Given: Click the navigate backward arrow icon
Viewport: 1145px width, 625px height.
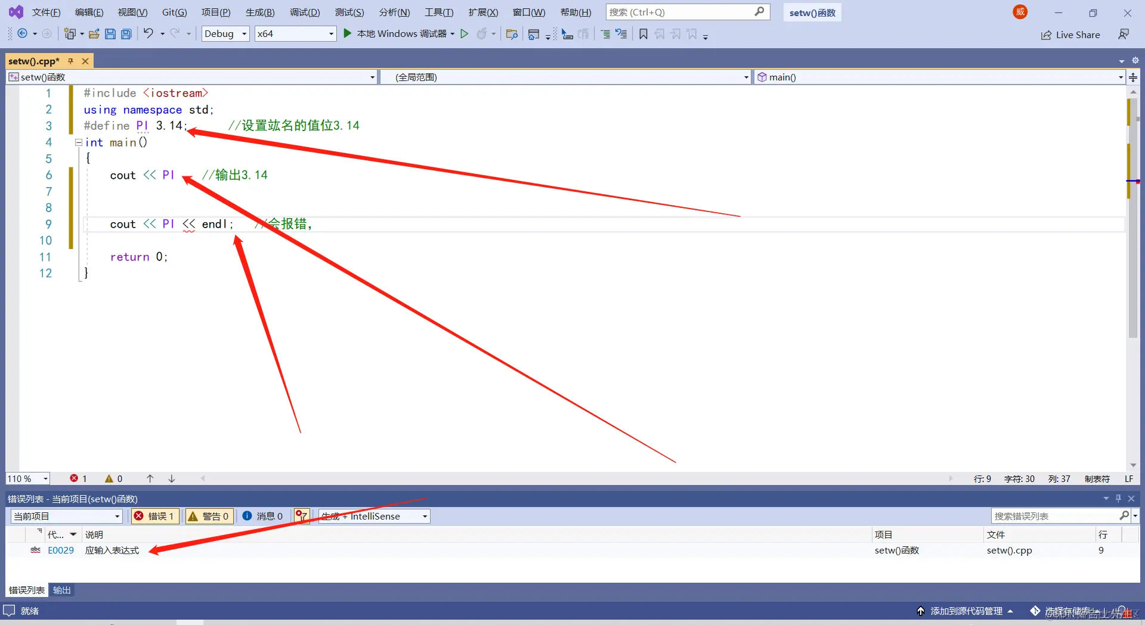Looking at the screenshot, I should click(22, 34).
